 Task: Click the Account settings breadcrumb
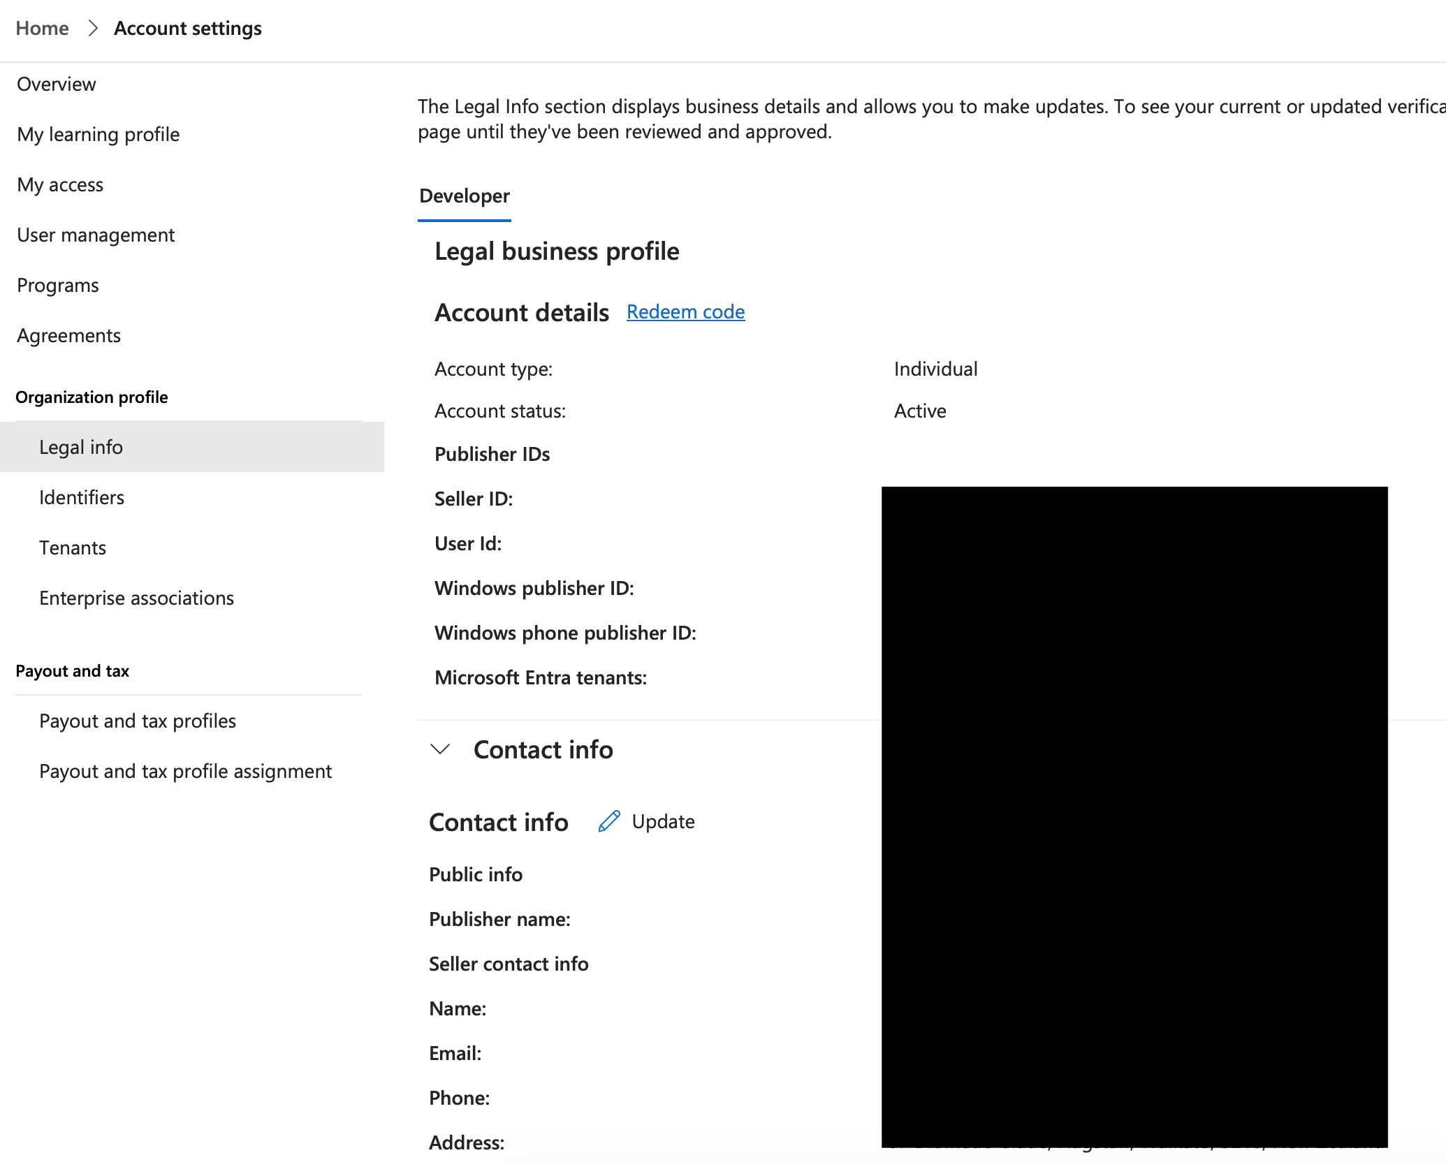pyautogui.click(x=188, y=29)
